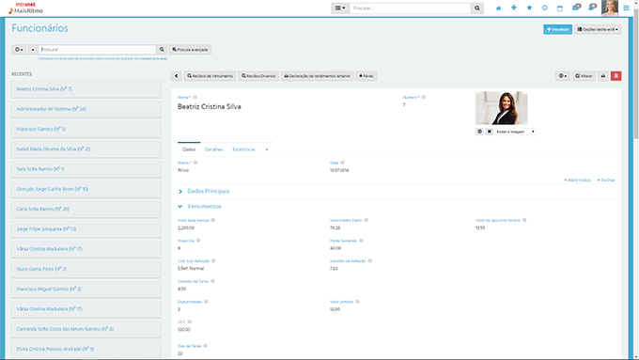Click into the Funcionários Procurar field
This screenshot has height=360, width=639.
click(x=97, y=50)
